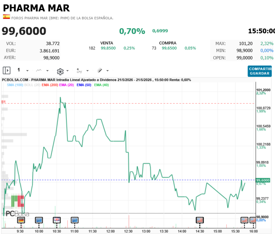Screen dimensions: 275x234
Task: Click US flag event marker near 15:45
Action: click(x=244, y=220)
